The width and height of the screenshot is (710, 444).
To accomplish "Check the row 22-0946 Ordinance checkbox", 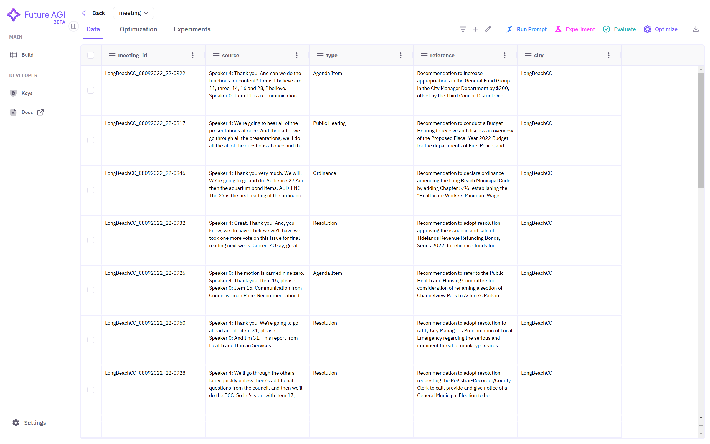I will pyautogui.click(x=91, y=190).
